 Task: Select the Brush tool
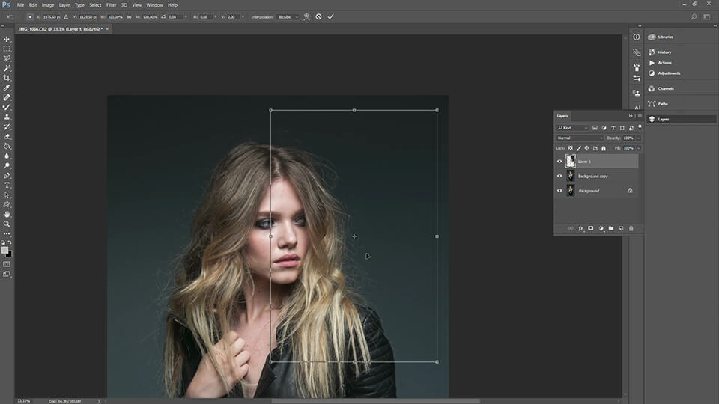(x=7, y=107)
